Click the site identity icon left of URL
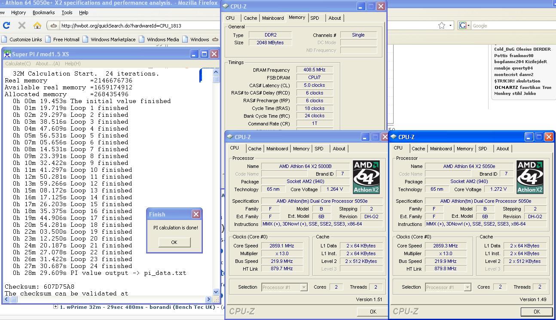The height and width of the screenshot is (320, 556). coord(54,26)
